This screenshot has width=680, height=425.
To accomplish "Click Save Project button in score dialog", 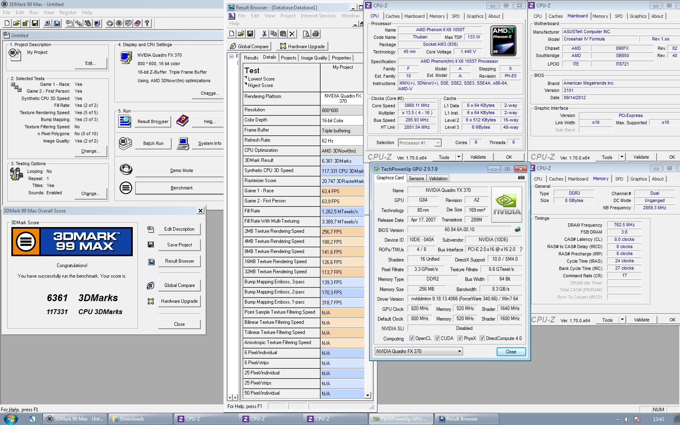I will 179,245.
